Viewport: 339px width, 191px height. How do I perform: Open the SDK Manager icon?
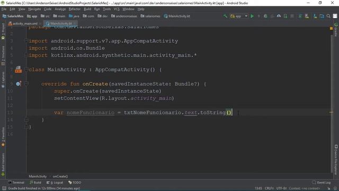315,16
